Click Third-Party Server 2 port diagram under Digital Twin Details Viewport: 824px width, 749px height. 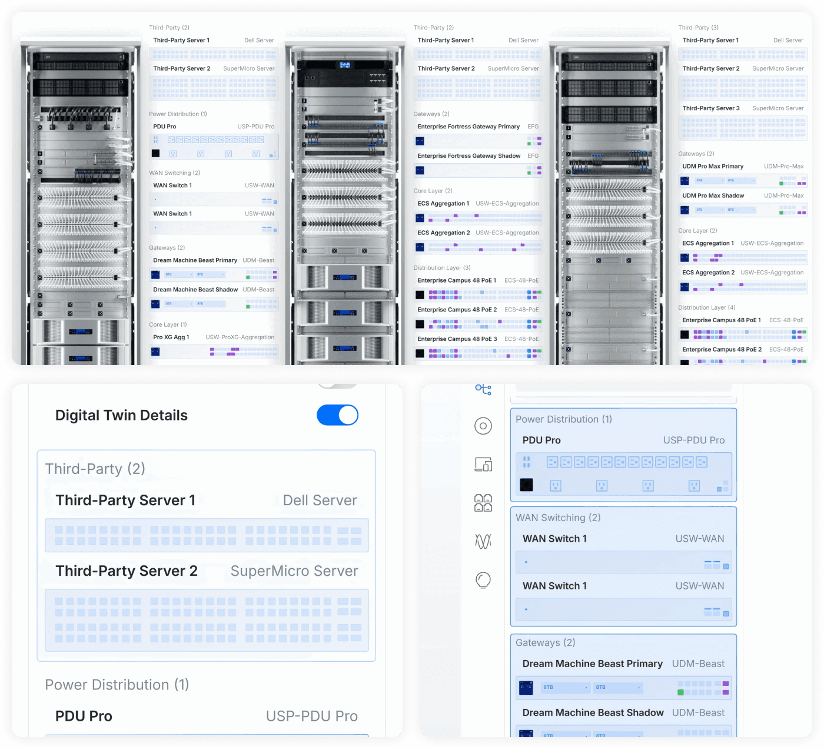(x=207, y=620)
